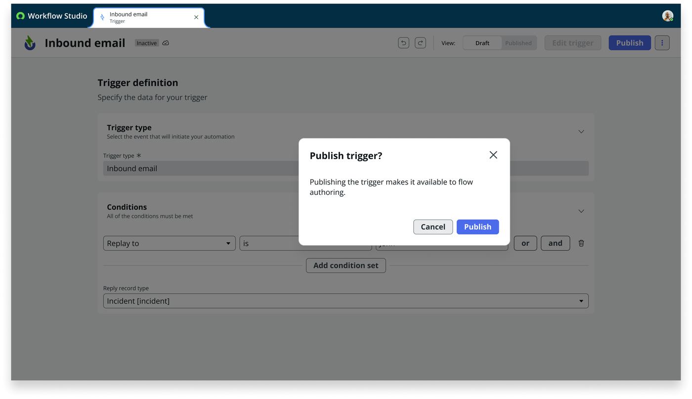Click Cancel in the dialog
Screen dimensions: 692x399
(x=433, y=227)
